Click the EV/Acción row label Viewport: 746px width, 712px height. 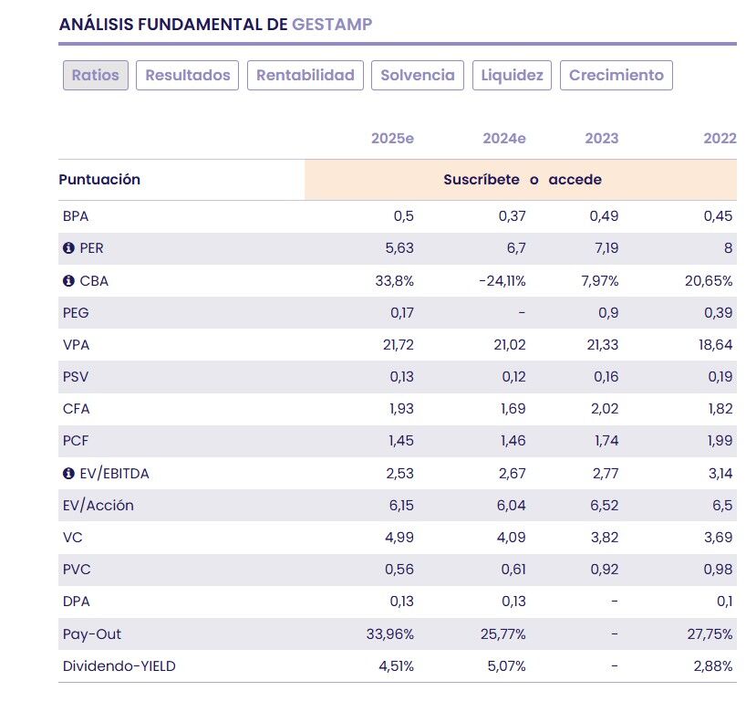[x=98, y=505]
